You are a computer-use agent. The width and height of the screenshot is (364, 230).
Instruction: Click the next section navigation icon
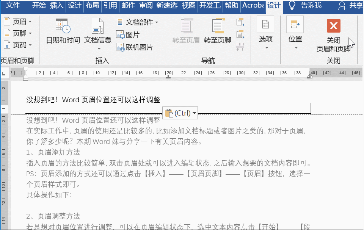pyautogui.click(x=240, y=34)
